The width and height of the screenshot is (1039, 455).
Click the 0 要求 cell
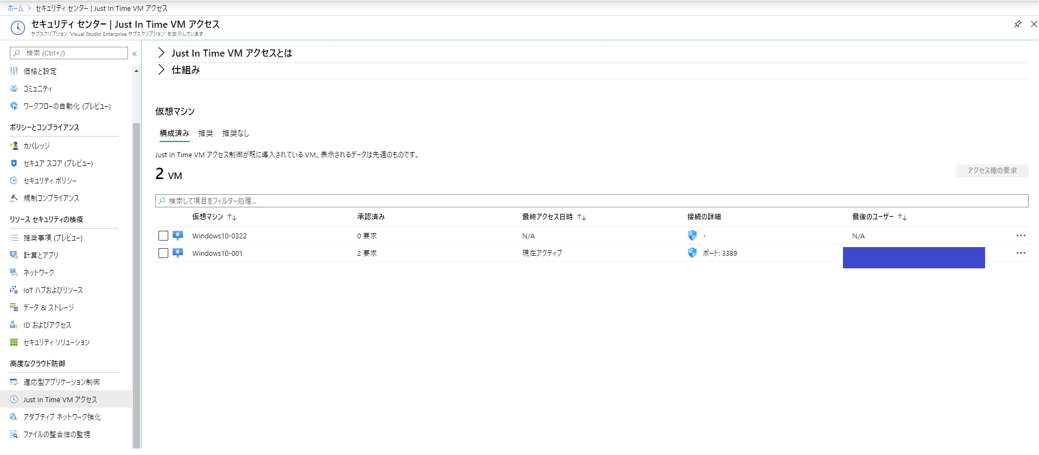pos(367,236)
